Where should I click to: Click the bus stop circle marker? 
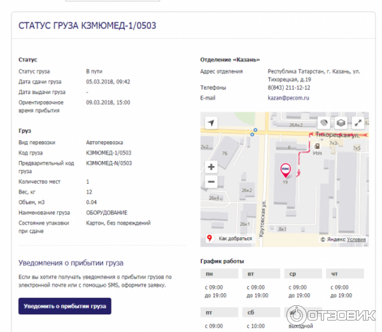[x=255, y=130]
